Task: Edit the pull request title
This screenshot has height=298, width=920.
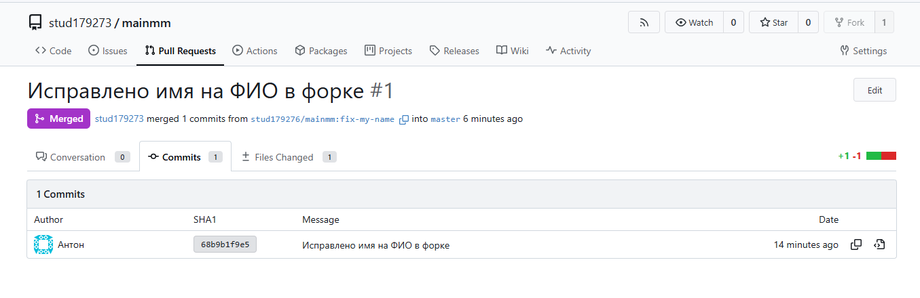Action: click(x=874, y=90)
